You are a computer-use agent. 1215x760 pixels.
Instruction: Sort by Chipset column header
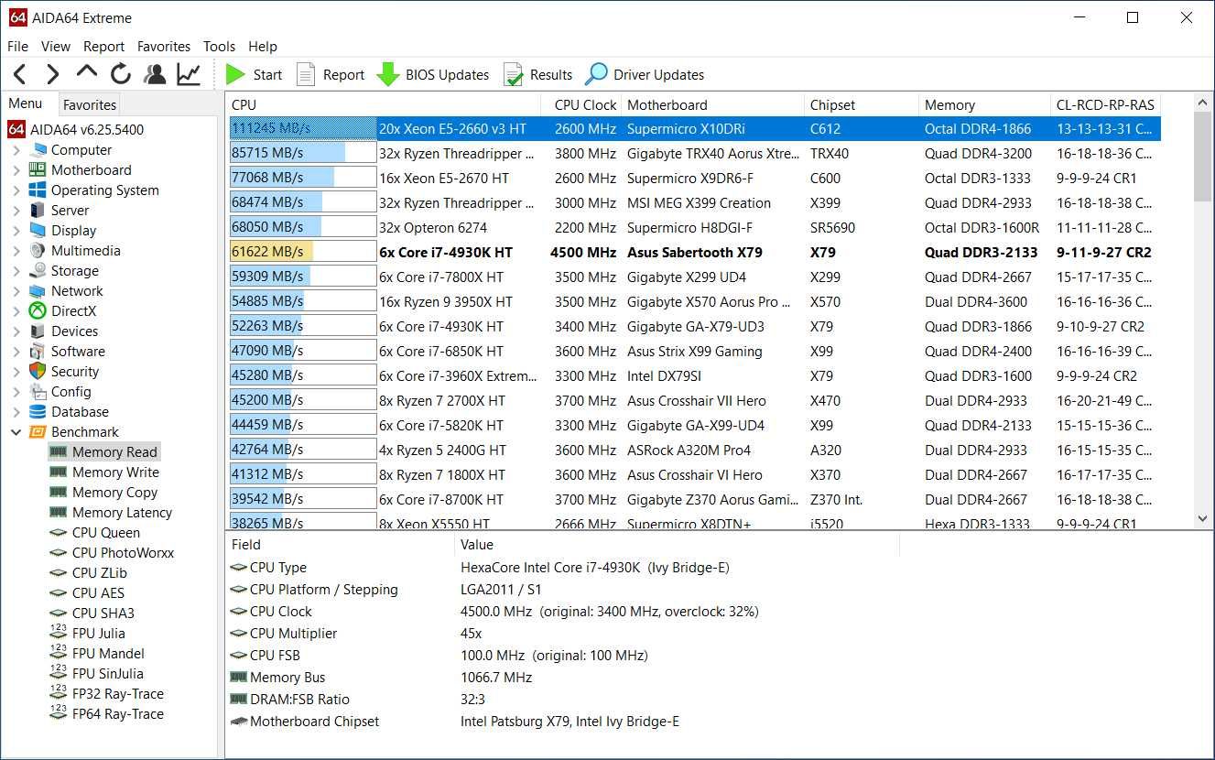pos(862,104)
